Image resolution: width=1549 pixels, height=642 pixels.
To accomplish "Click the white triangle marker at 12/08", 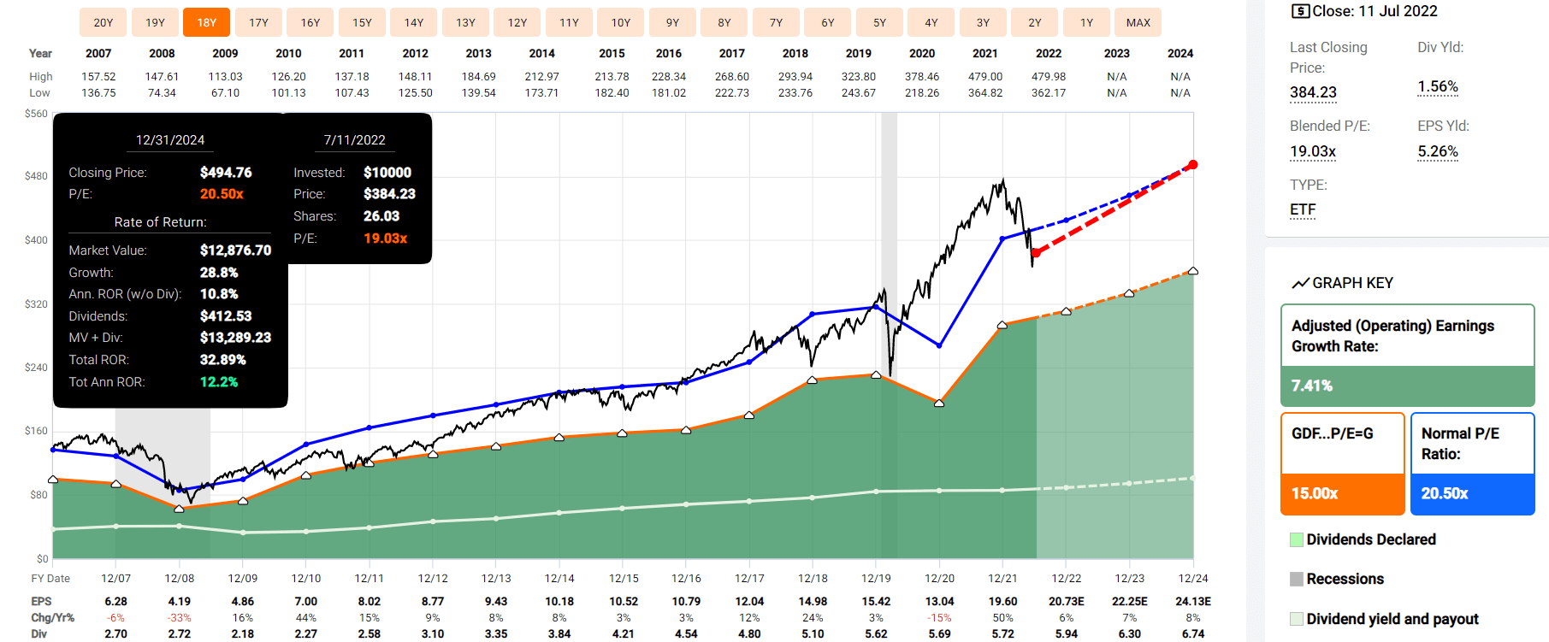I will coord(179,509).
